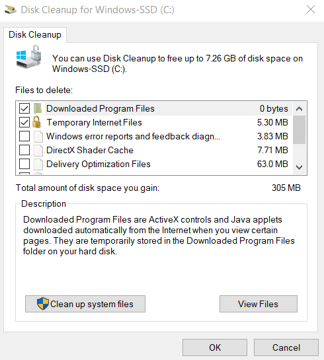Click the Cancel button
Screen dimensions: 324x360
coord(286,347)
